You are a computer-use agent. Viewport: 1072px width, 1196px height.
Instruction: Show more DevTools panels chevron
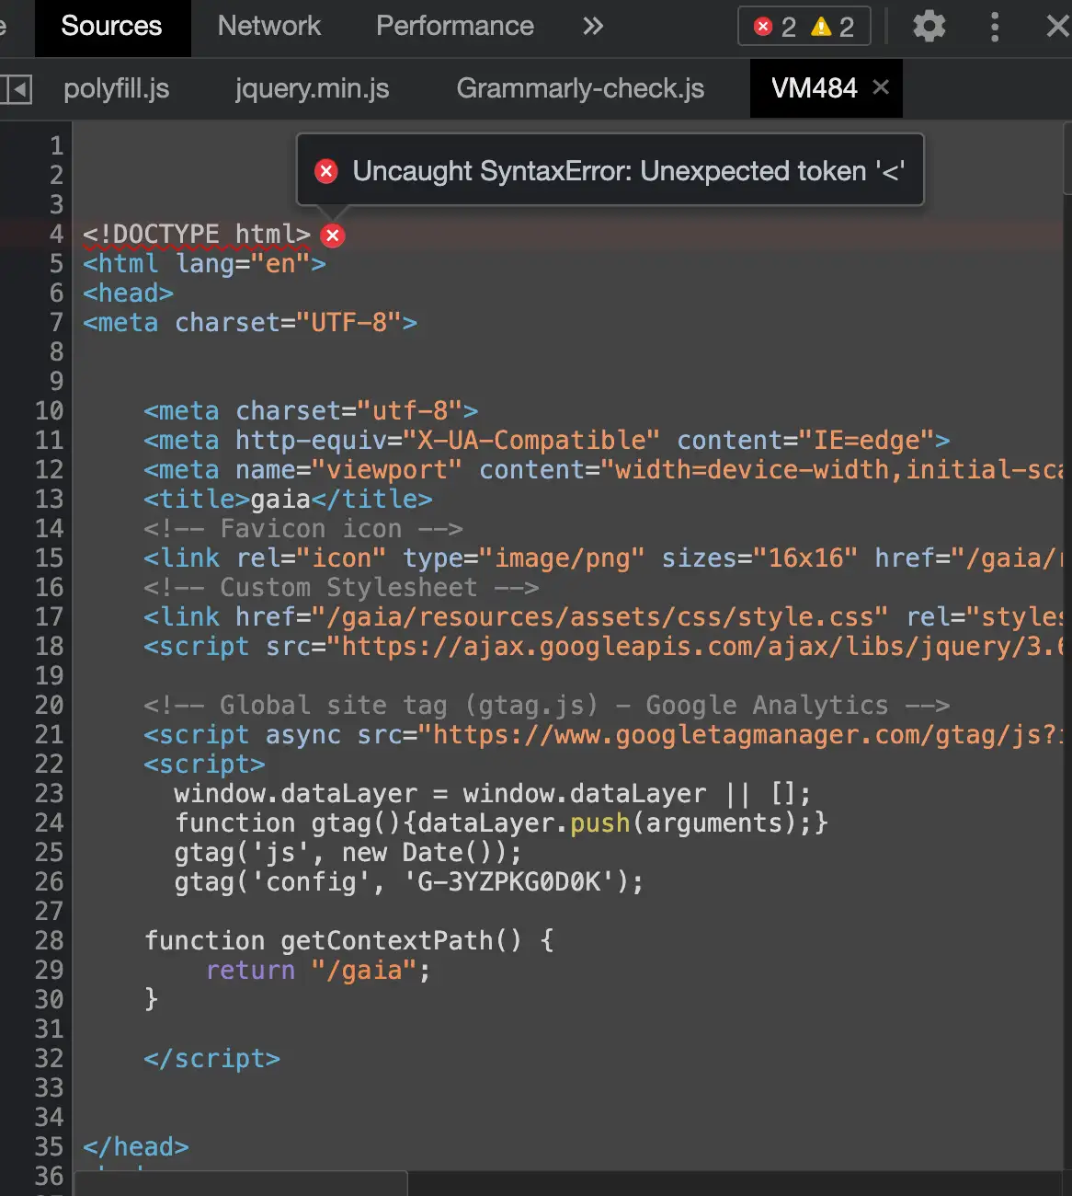[593, 26]
